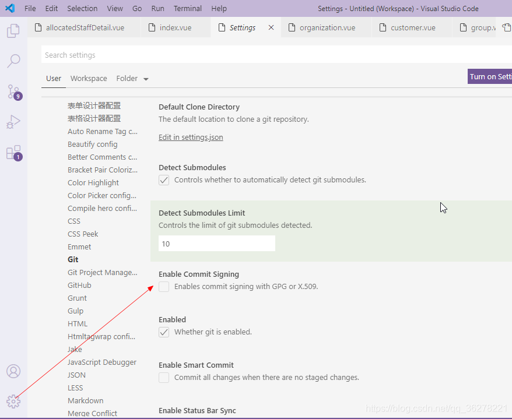Image resolution: width=512 pixels, height=419 pixels.
Task: Open the Extensions view in activity bar
Action: coord(14,153)
